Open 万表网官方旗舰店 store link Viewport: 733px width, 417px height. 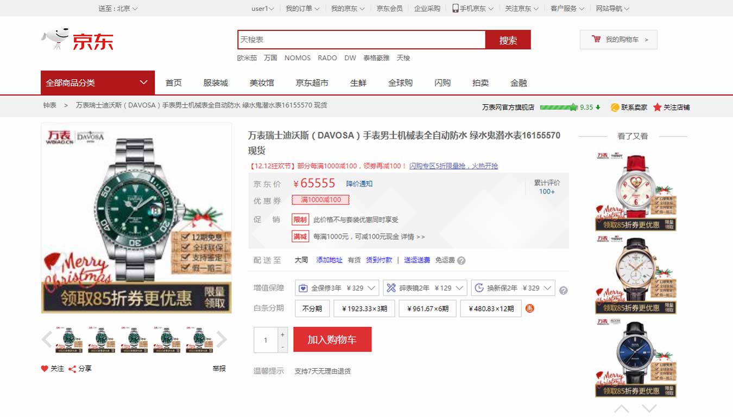508,107
